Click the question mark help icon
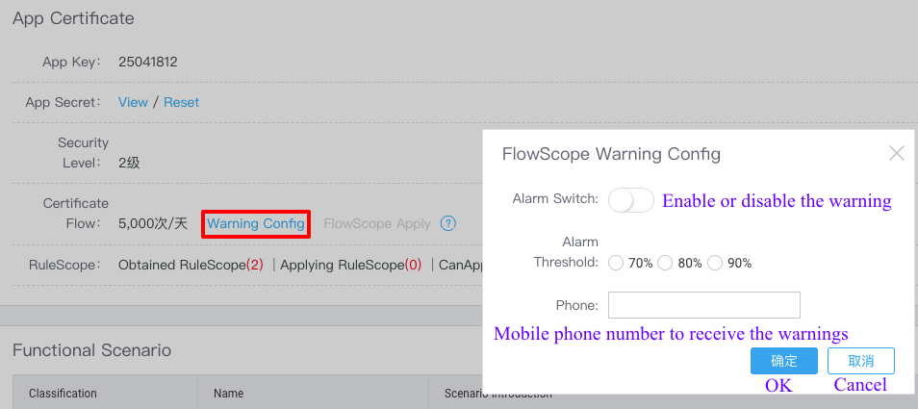 coord(447,223)
